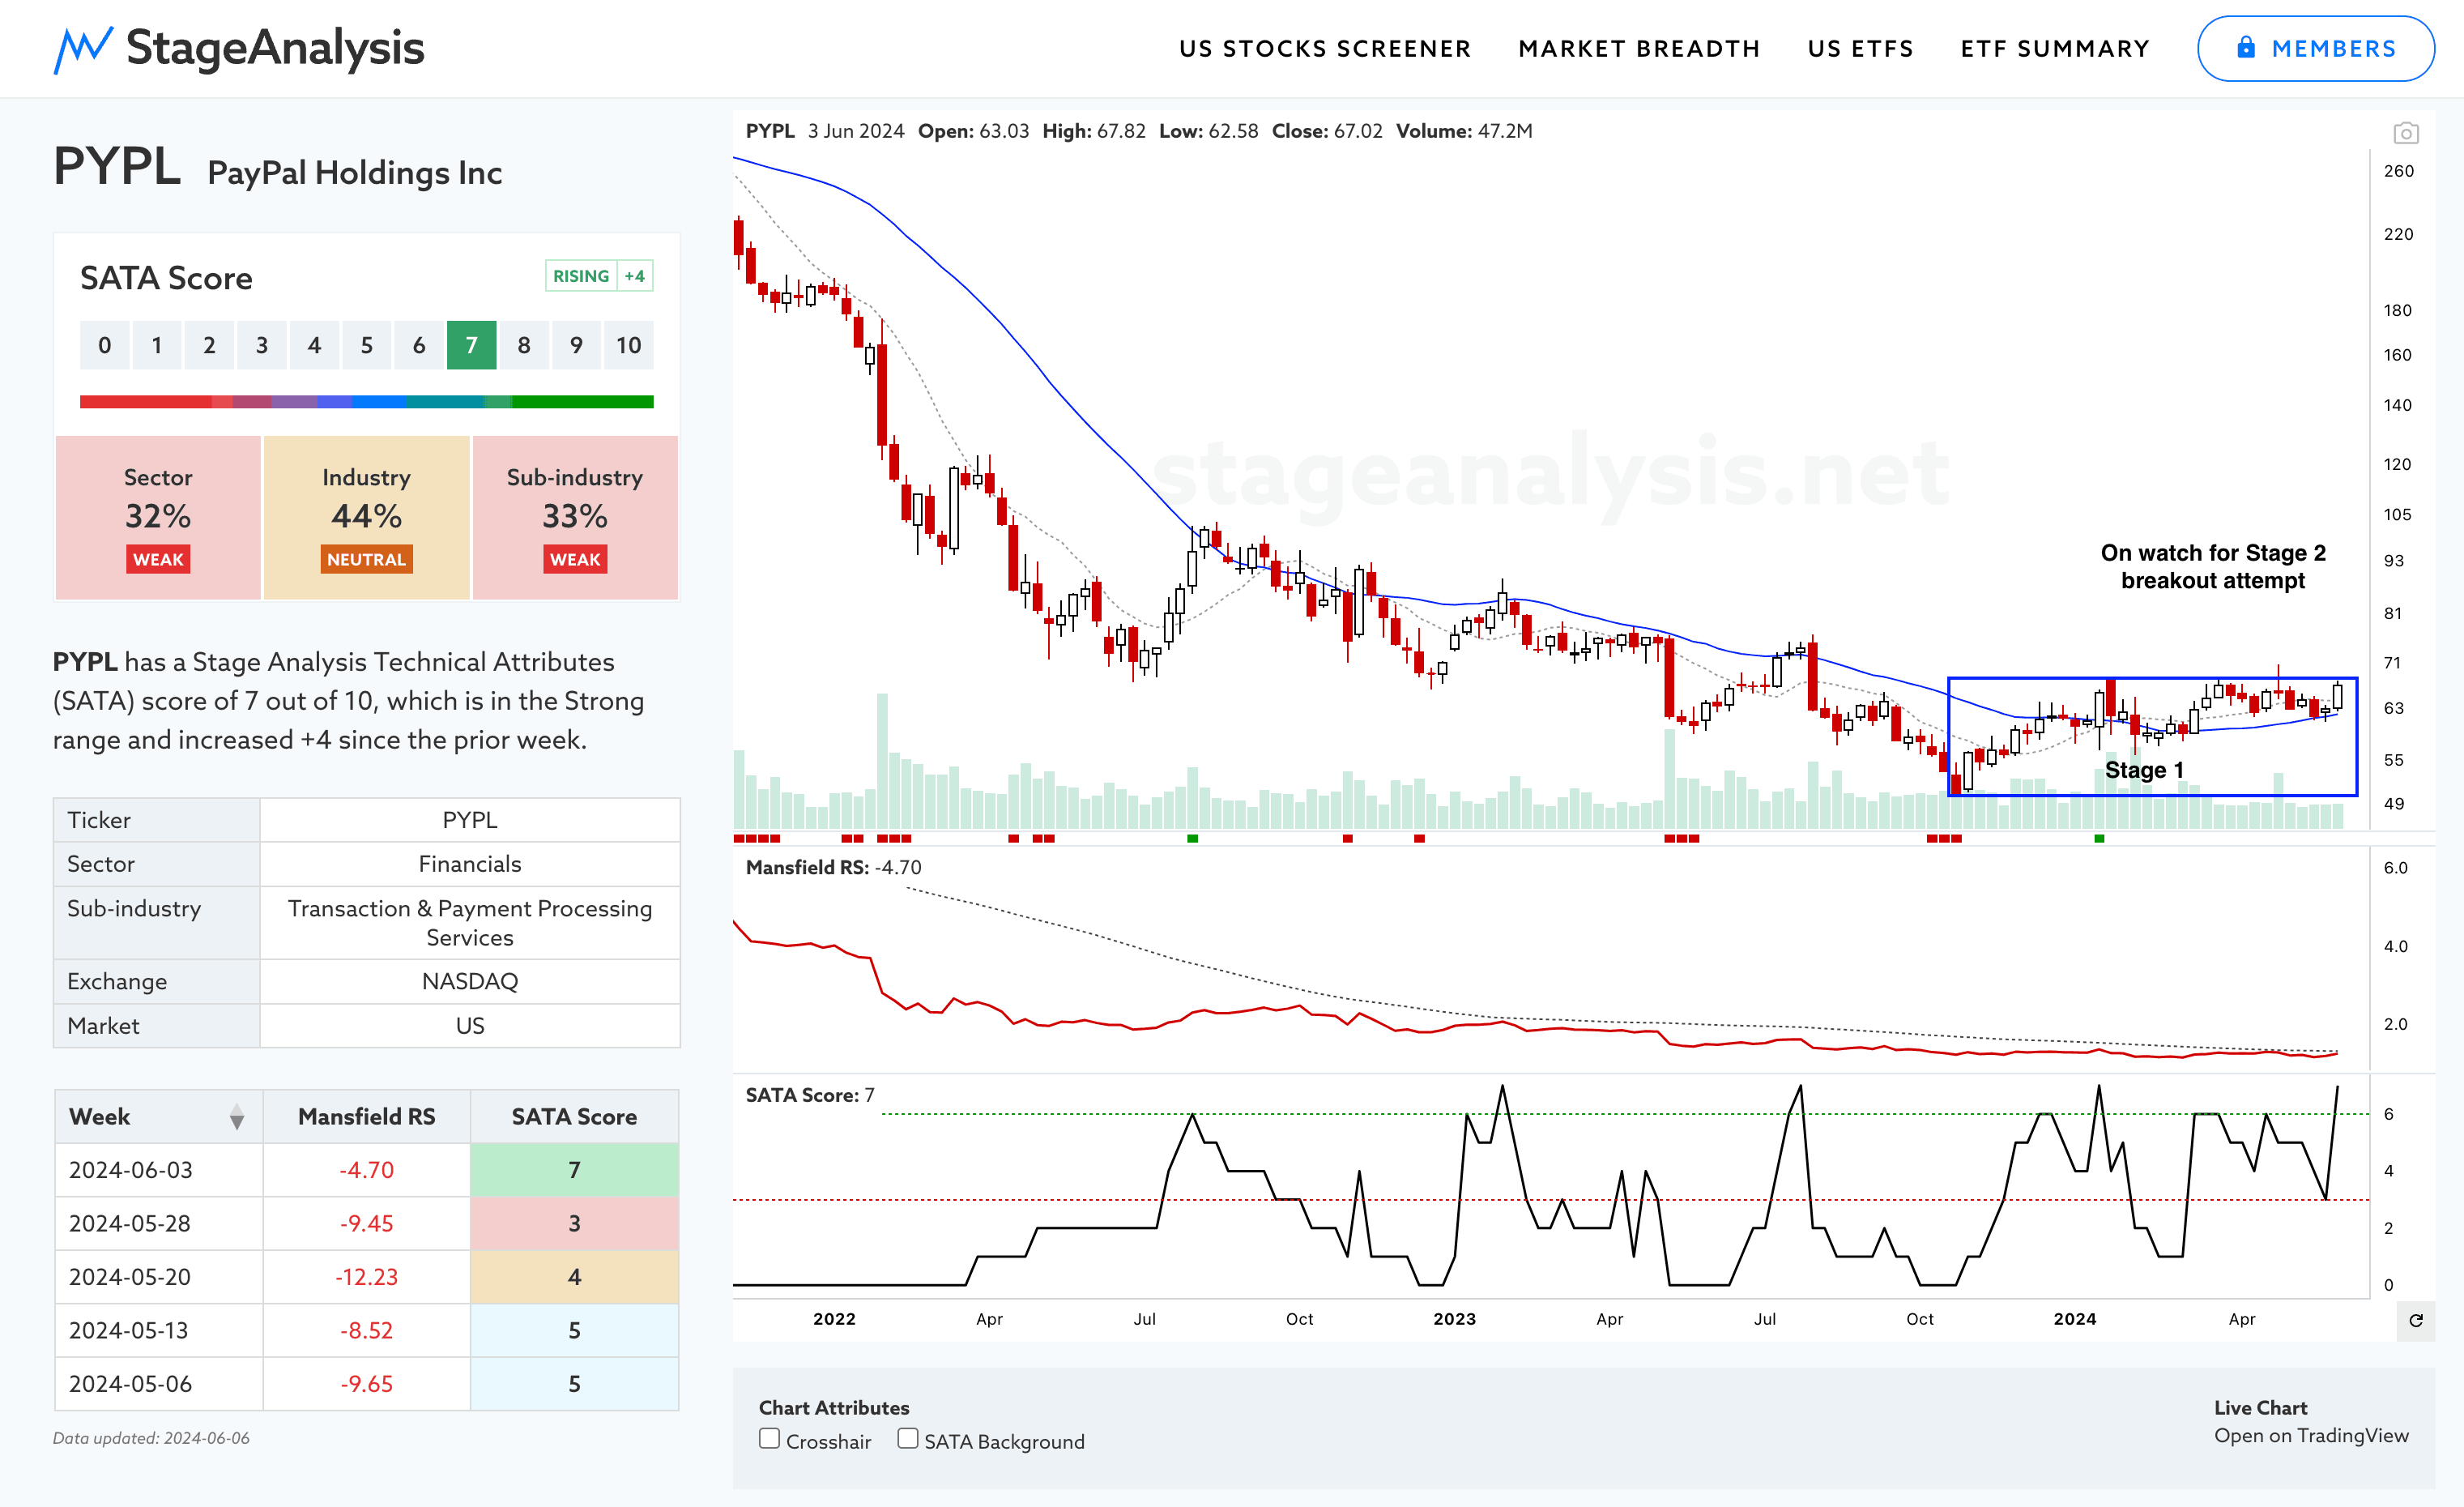Click the PYPL ticker table cell
The image size is (2464, 1507).
(470, 820)
